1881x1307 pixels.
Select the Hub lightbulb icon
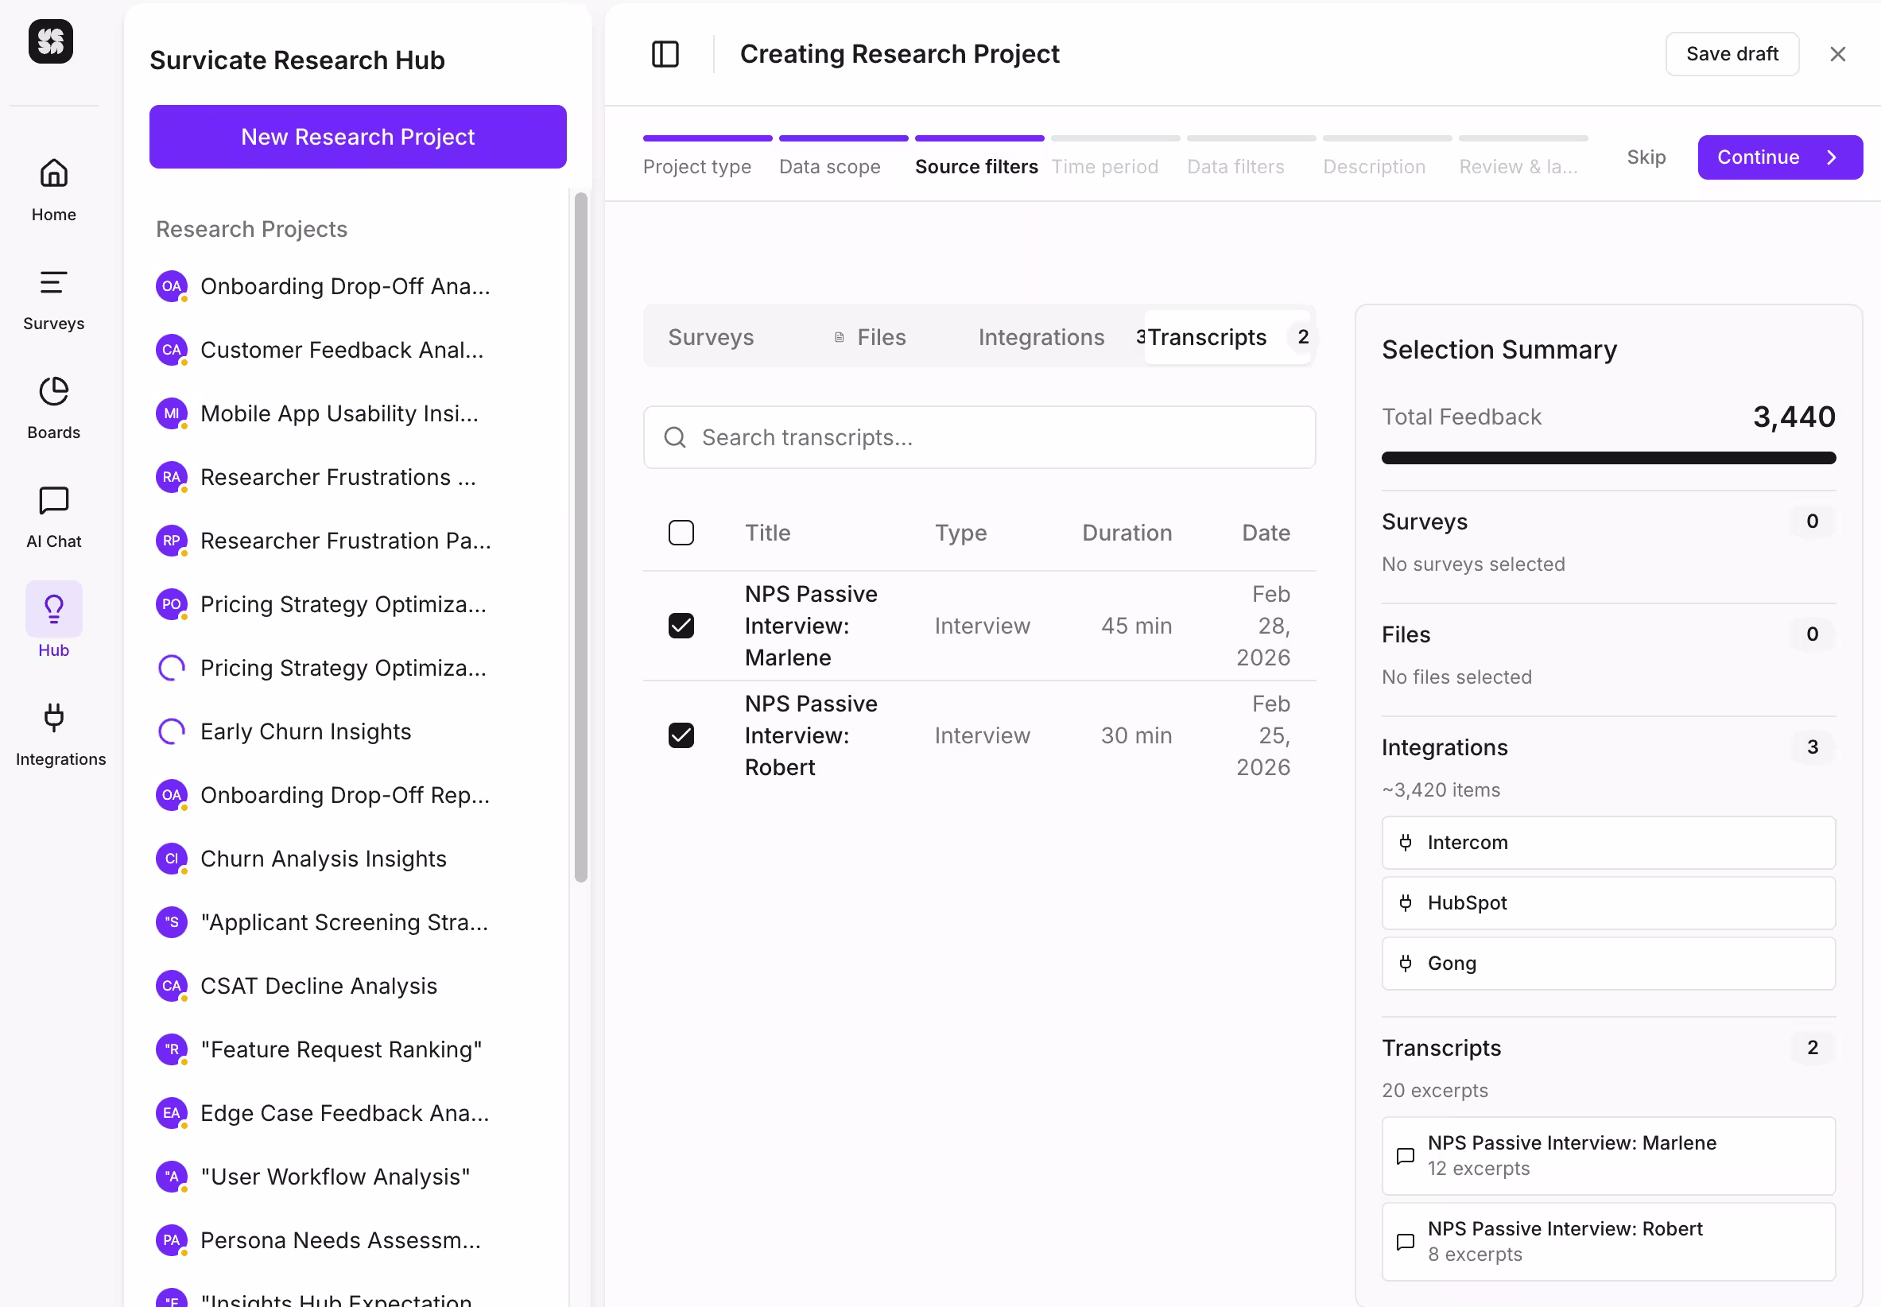coord(54,609)
